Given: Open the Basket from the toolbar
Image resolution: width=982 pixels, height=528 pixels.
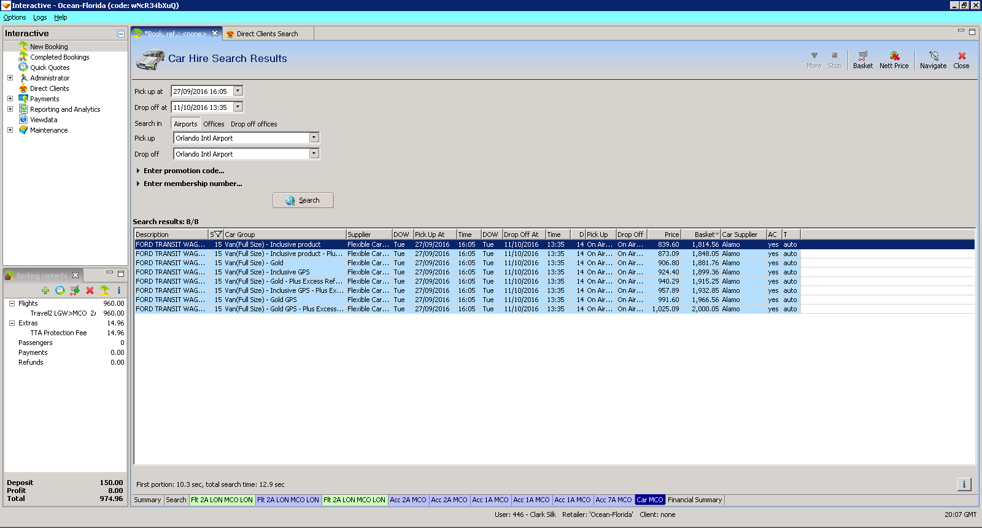Looking at the screenshot, I should pyautogui.click(x=862, y=60).
